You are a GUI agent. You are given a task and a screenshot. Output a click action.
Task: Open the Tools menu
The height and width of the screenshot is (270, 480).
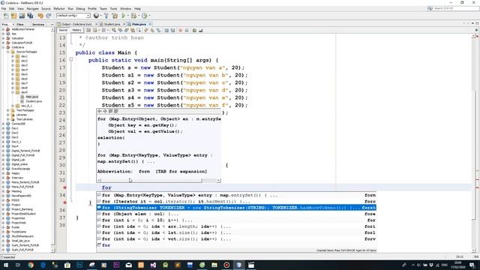point(113,8)
